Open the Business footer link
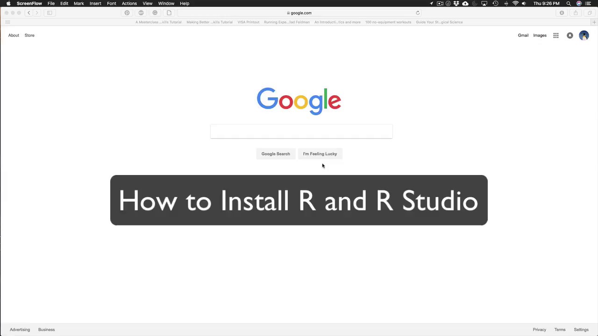The height and width of the screenshot is (336, 598). [46, 329]
